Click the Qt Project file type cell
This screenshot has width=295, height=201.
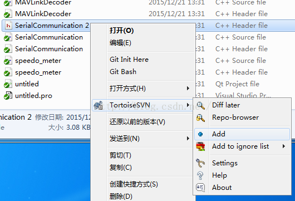click(237, 84)
